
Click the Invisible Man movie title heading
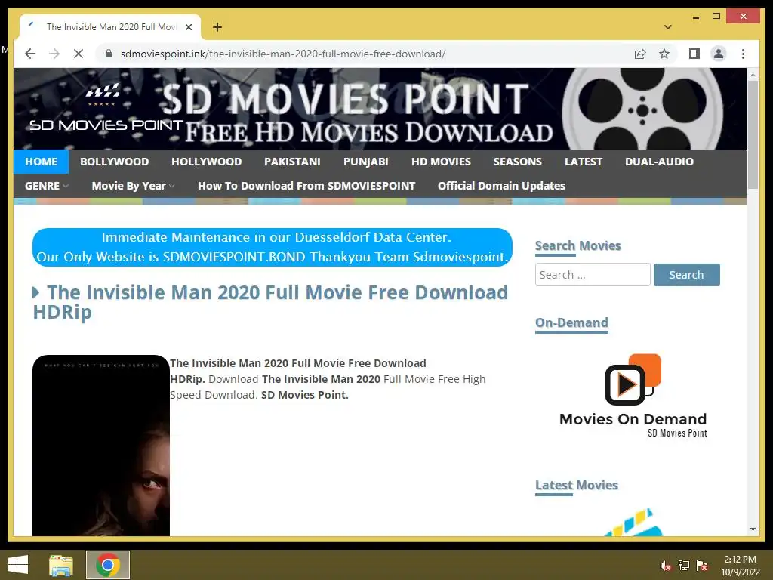click(271, 302)
